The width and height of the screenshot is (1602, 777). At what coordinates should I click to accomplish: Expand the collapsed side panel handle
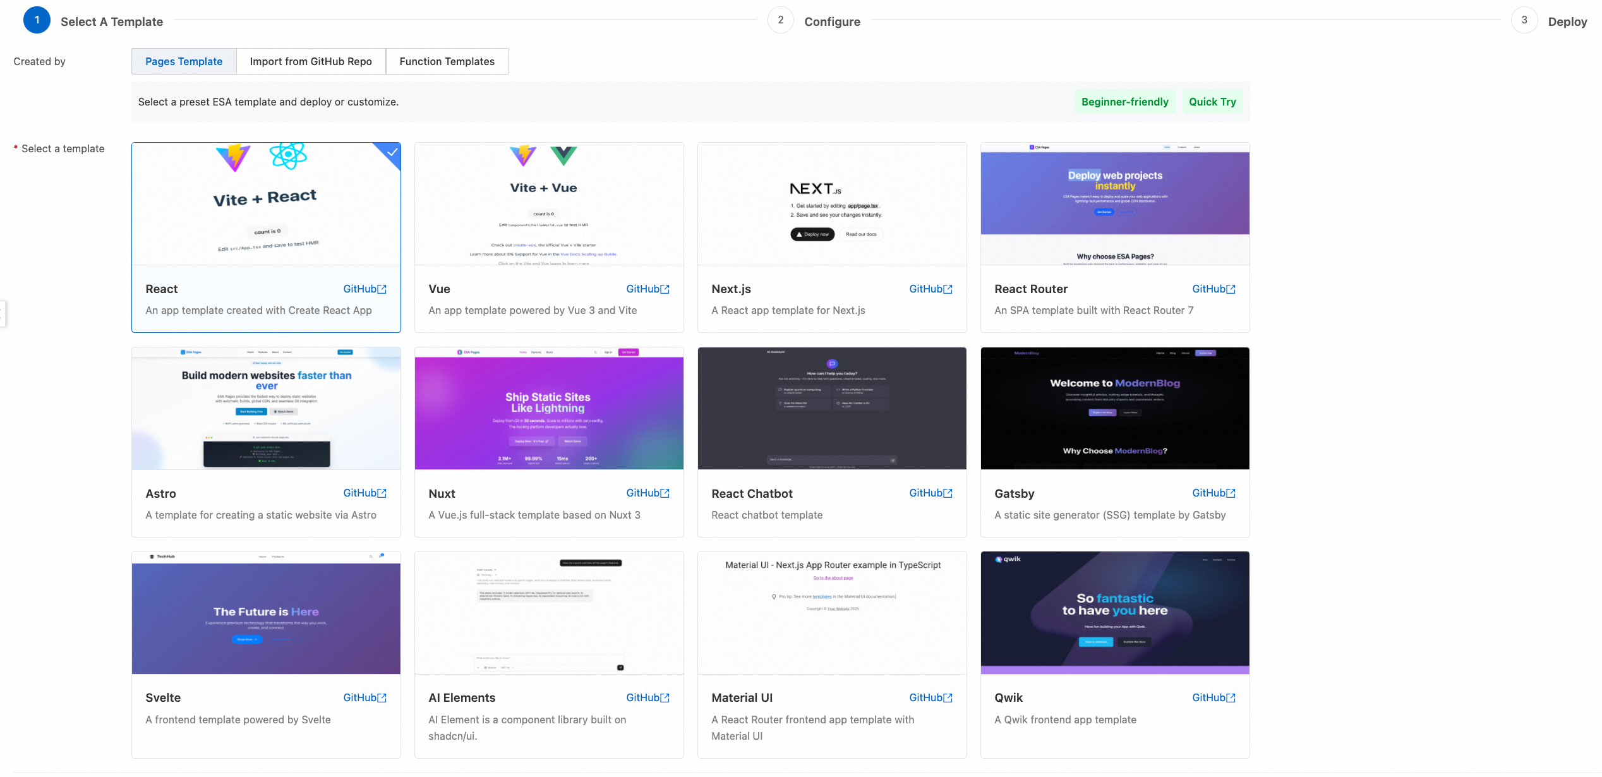point(3,314)
